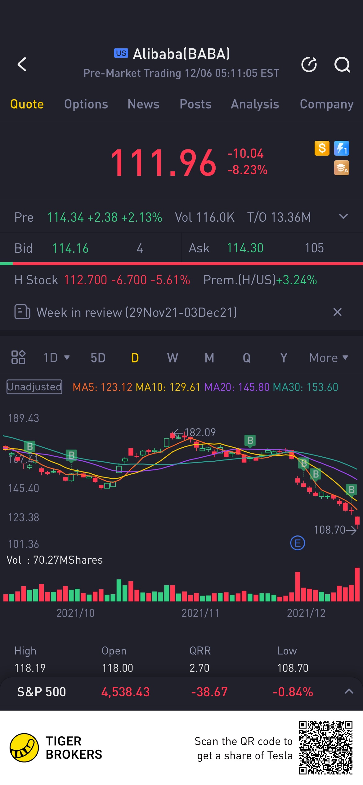Tap the Alibaba(BABA) title
The image size is (363, 785).
point(181,54)
